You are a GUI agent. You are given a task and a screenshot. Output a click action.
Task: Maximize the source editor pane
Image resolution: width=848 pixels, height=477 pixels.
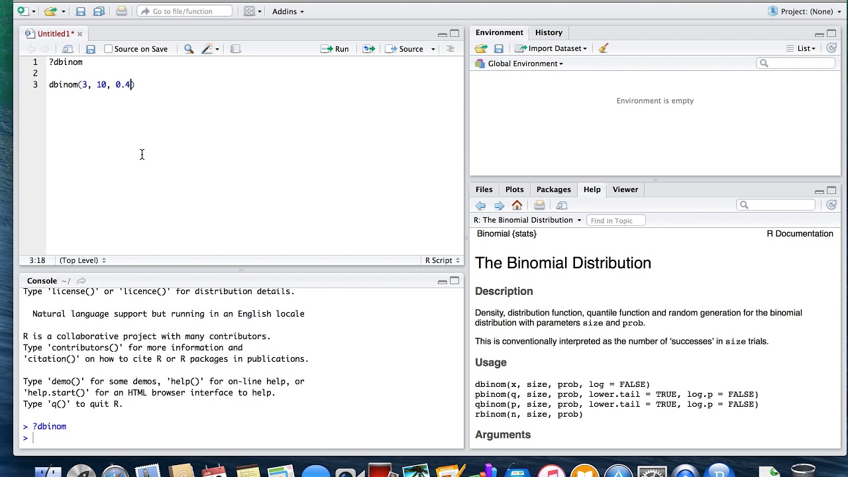tap(454, 34)
